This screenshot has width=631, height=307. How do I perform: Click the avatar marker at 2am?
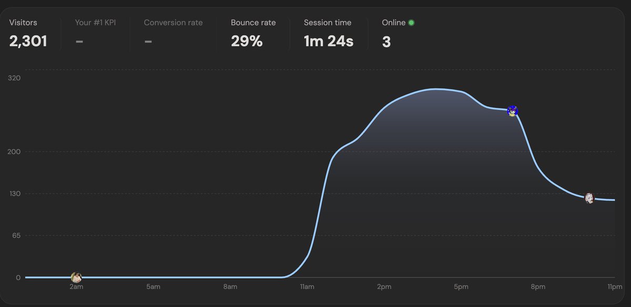pyautogui.click(x=76, y=278)
